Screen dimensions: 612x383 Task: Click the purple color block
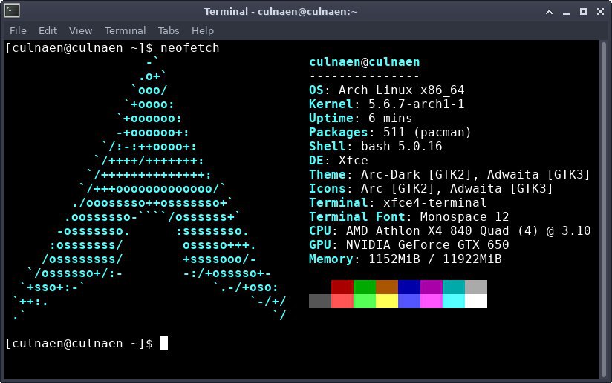tap(432, 287)
